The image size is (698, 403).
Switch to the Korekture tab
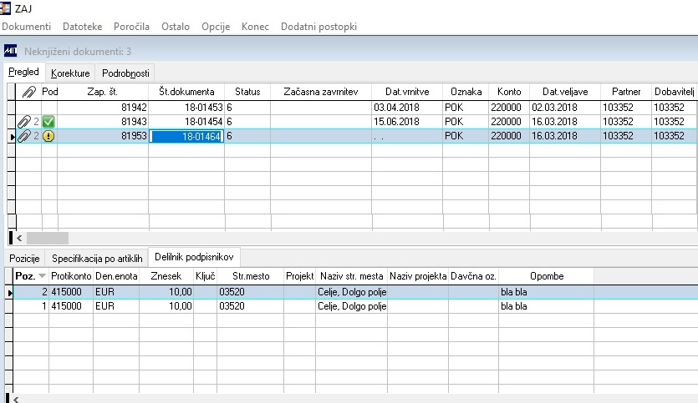pyautogui.click(x=70, y=73)
